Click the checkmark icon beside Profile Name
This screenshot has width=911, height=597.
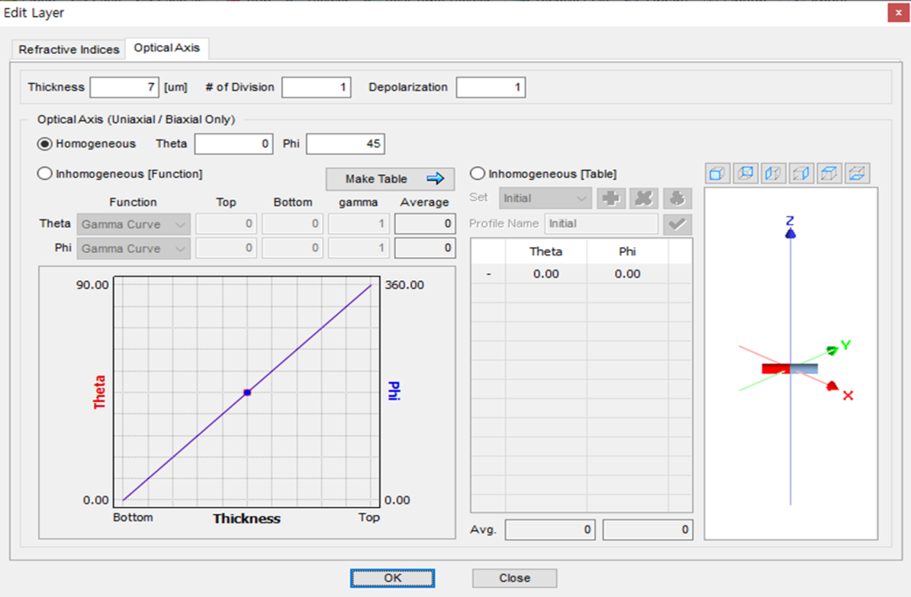click(677, 224)
